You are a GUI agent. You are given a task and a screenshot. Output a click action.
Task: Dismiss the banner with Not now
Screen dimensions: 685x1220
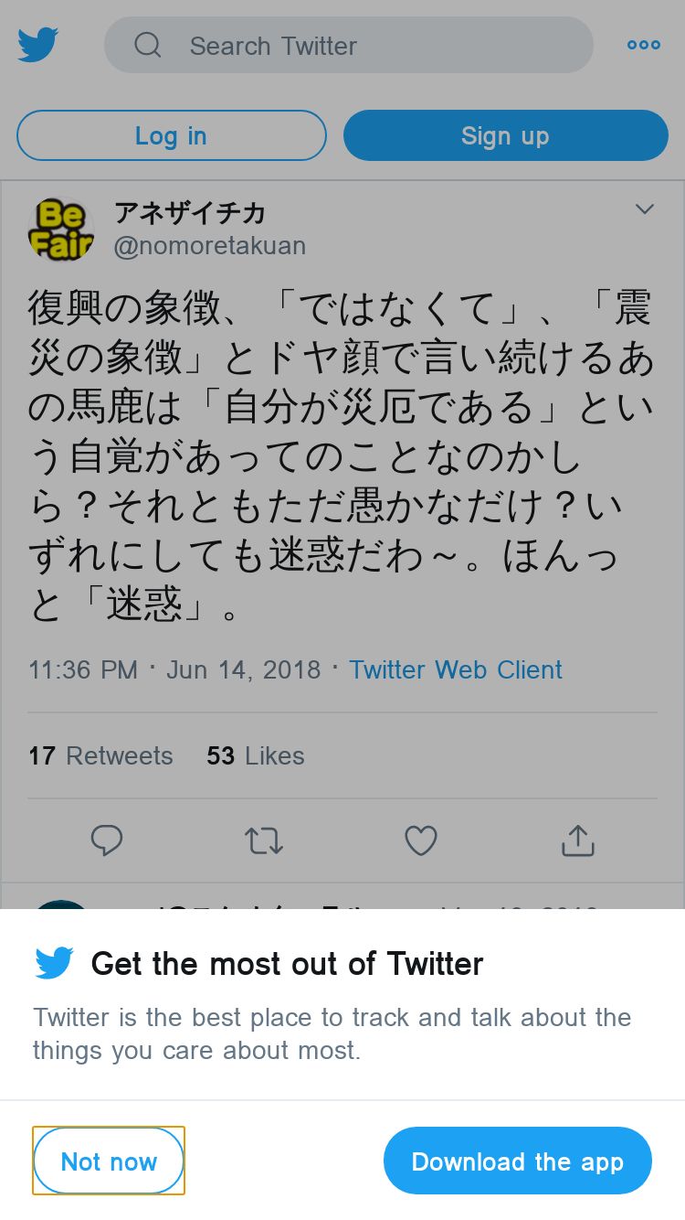coord(109,1161)
